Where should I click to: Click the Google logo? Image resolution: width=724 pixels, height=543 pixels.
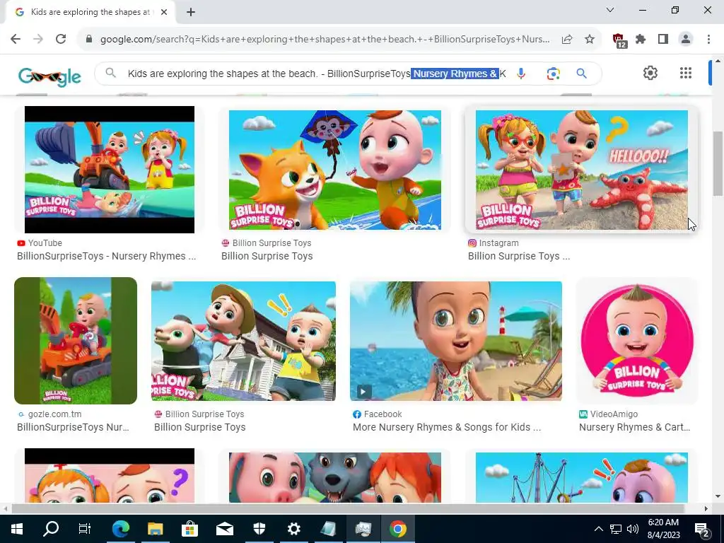pyautogui.click(x=49, y=75)
